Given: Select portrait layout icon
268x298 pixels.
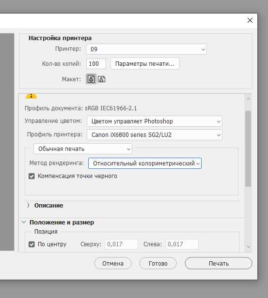Looking at the screenshot, I should pyautogui.click(x=91, y=79).
